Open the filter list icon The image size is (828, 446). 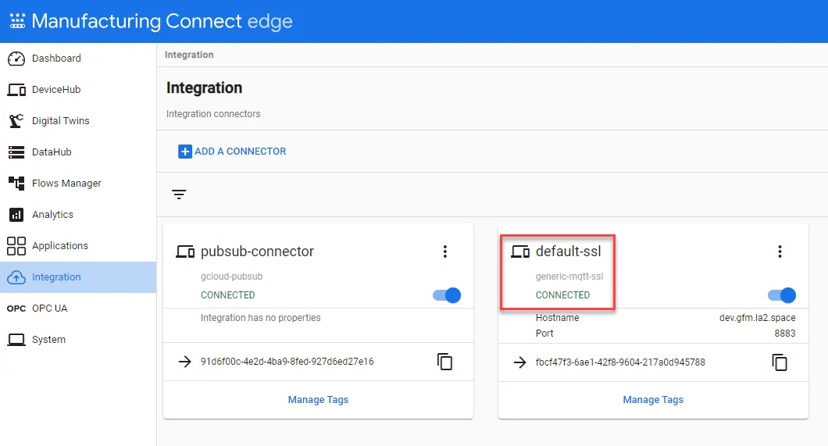[179, 194]
